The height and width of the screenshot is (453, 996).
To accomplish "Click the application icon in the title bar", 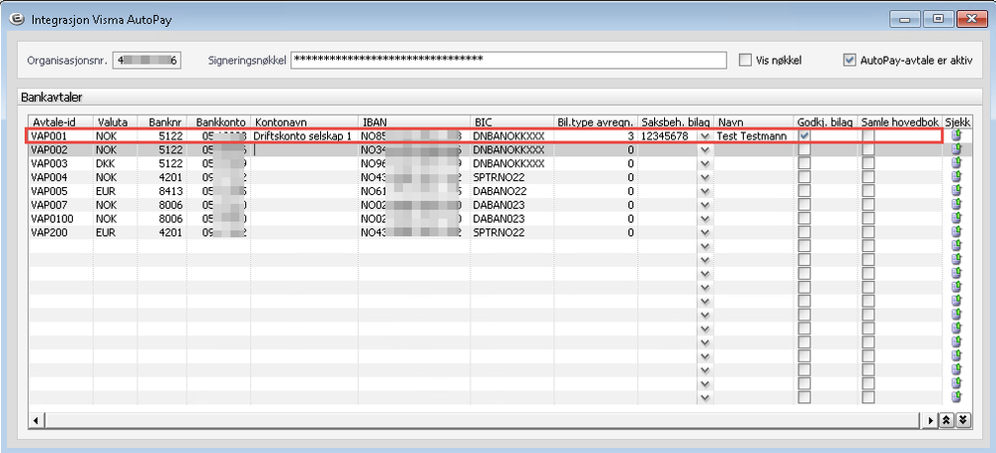I will (17, 19).
